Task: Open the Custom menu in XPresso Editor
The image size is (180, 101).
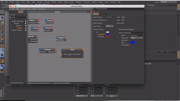Action: click(34, 9)
